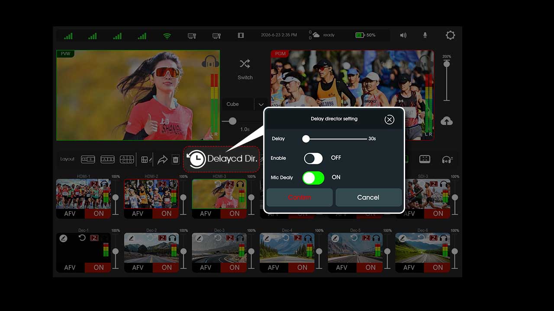554x311 pixels.
Task: Click the PVW preview window
Action: [138, 95]
